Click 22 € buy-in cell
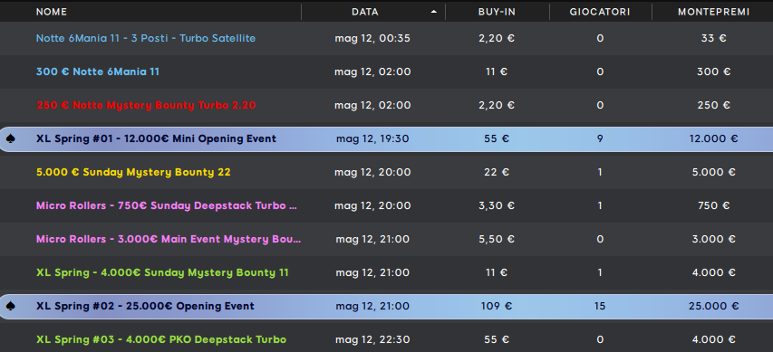Screen dimensions: 773x352 pos(497,172)
